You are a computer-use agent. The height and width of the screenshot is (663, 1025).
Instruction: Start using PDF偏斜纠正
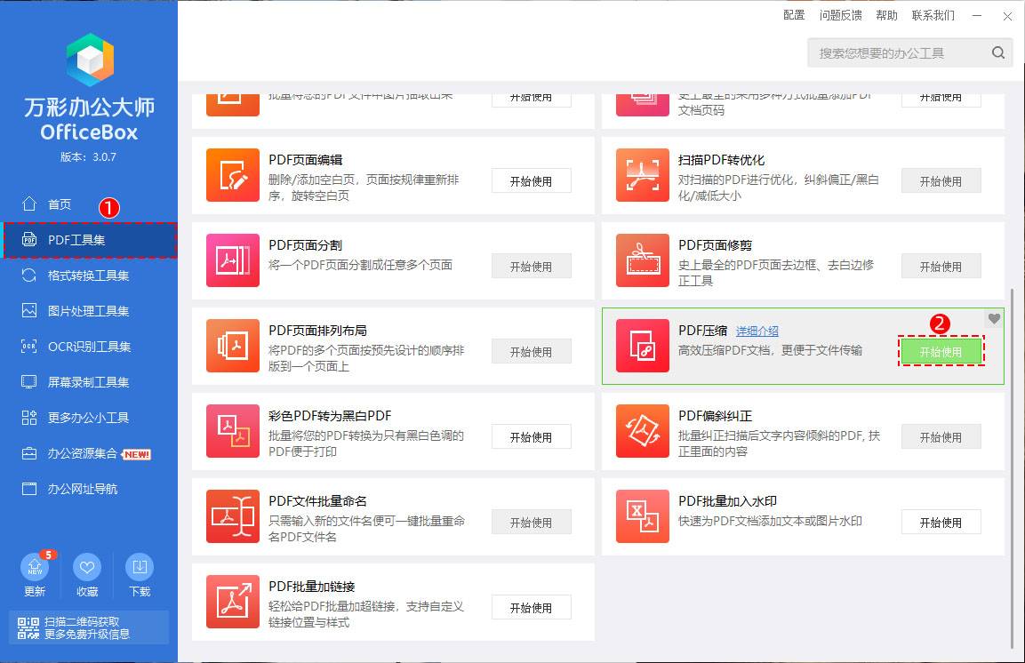click(941, 437)
